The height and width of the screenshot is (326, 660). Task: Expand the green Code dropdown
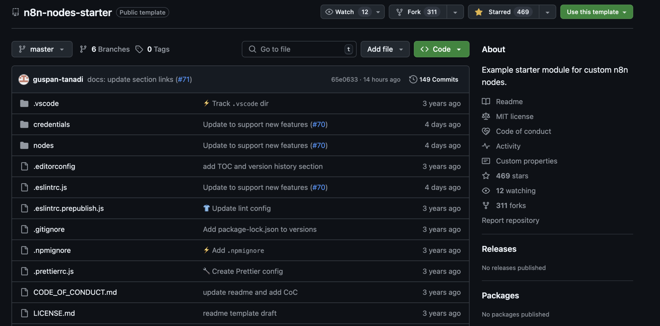(441, 49)
